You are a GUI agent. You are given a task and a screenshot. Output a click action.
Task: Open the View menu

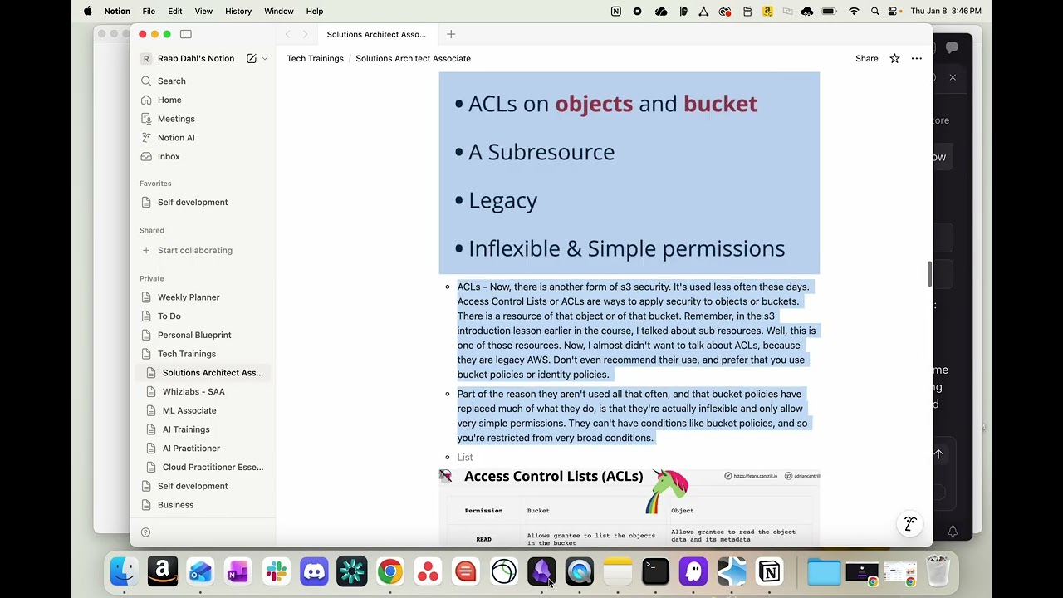pos(203,11)
